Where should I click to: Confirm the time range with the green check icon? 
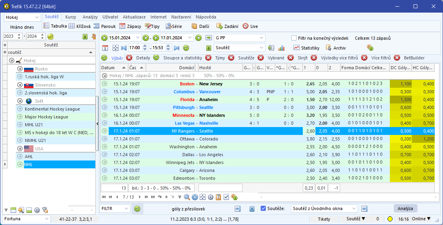(186, 48)
